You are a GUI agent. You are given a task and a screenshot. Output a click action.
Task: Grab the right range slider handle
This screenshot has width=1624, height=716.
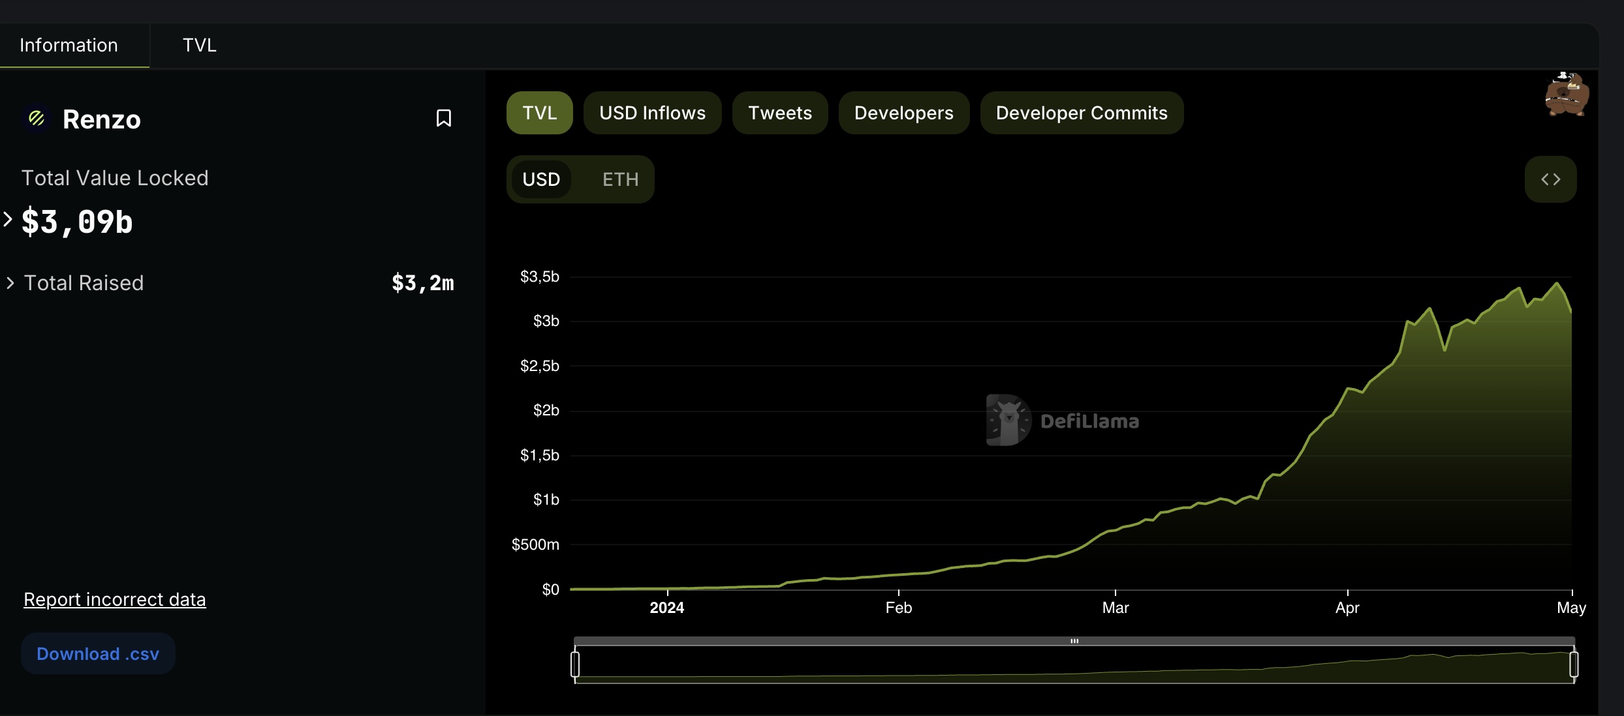pyautogui.click(x=1574, y=664)
